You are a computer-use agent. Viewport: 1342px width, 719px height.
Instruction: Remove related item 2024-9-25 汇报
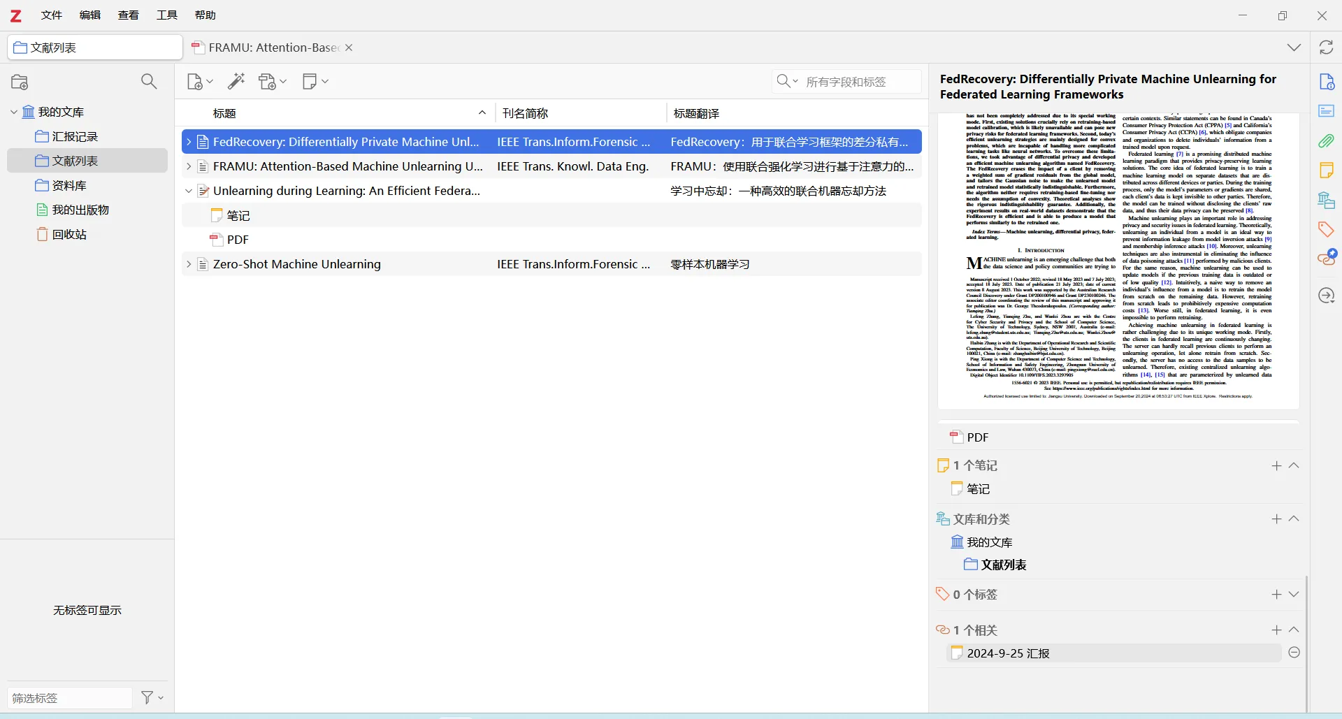(x=1294, y=653)
